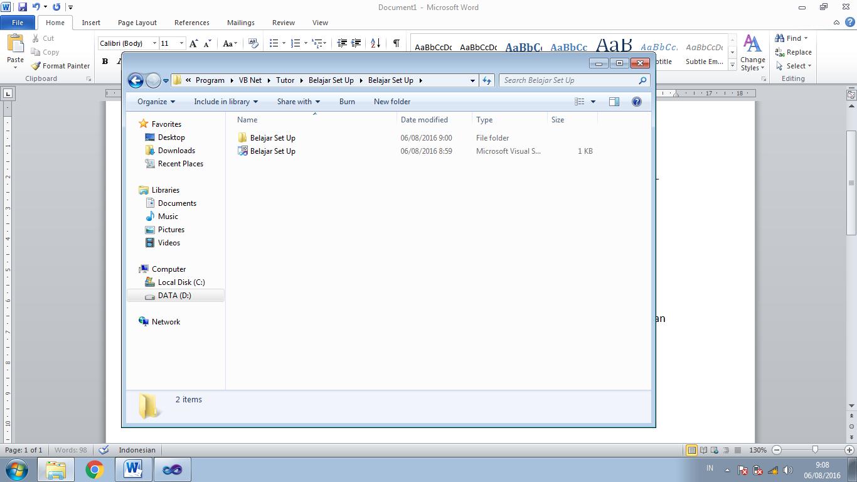Image resolution: width=857 pixels, height=482 pixels.
Task: Expand the Share with dropdown
Action: click(x=299, y=102)
